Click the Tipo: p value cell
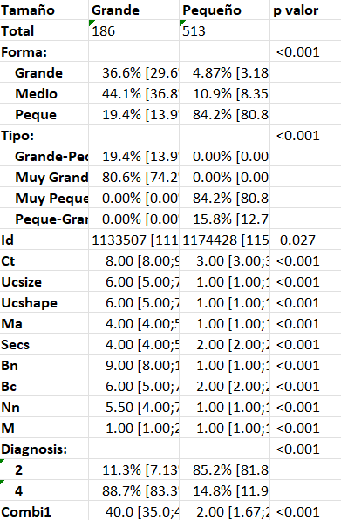 tap(305, 135)
